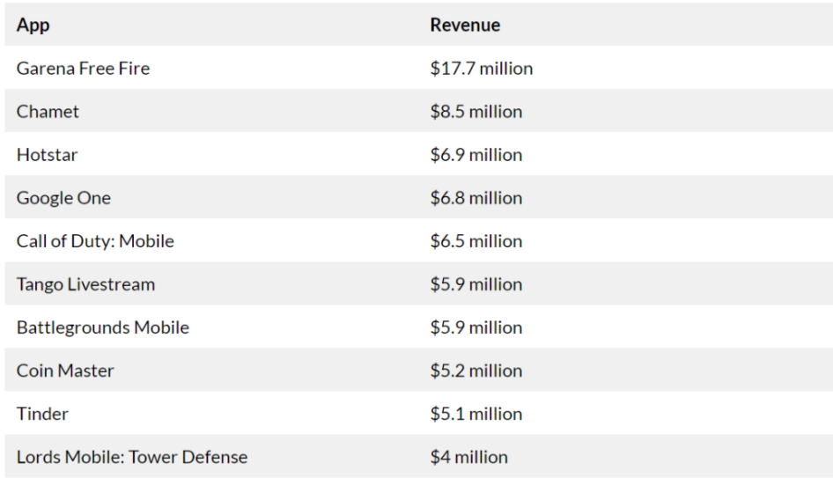Select the Tango Livestream app name
Viewport: 833px width, 478px height.
click(85, 283)
